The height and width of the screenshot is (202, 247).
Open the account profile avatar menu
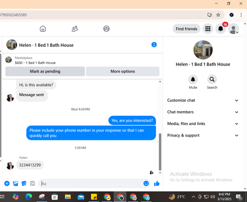[x=233, y=29]
